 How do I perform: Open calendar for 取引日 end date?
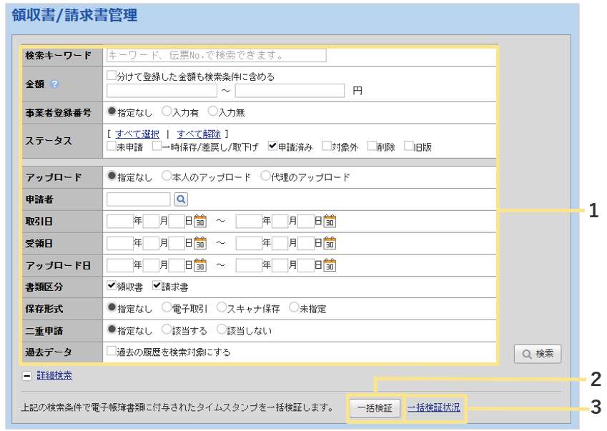330,222
